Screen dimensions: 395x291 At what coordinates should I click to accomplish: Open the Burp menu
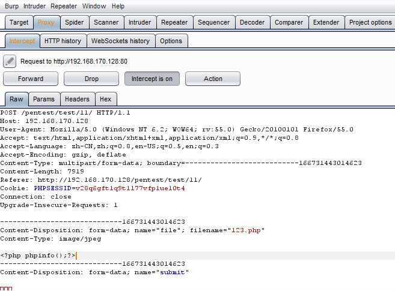coord(11,6)
